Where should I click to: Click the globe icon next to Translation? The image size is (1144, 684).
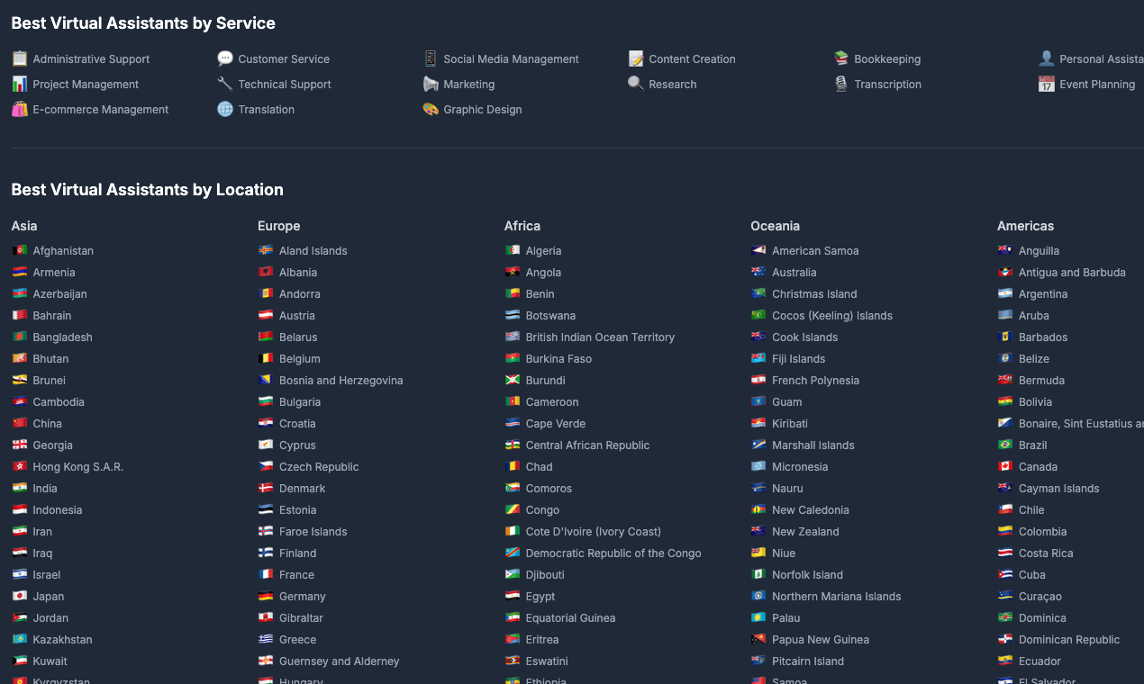pyautogui.click(x=225, y=109)
